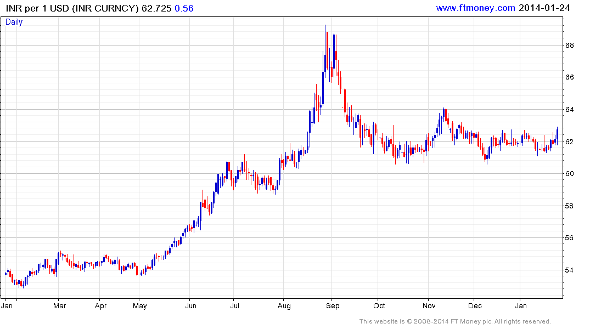Click the 'Apr' time axis label
Image resolution: width=590 pixels, height=329 pixels.
pyautogui.click(x=101, y=305)
